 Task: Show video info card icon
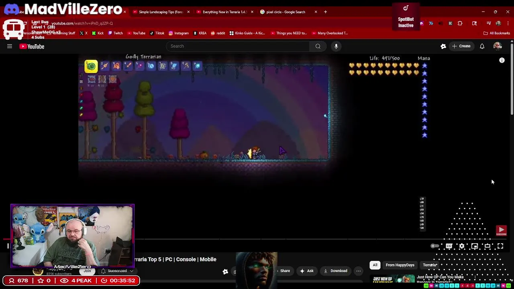502,60
